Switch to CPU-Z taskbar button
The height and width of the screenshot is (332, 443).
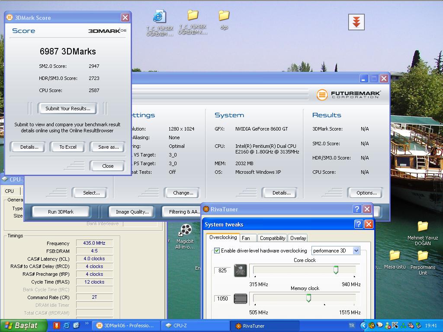[x=195, y=326]
